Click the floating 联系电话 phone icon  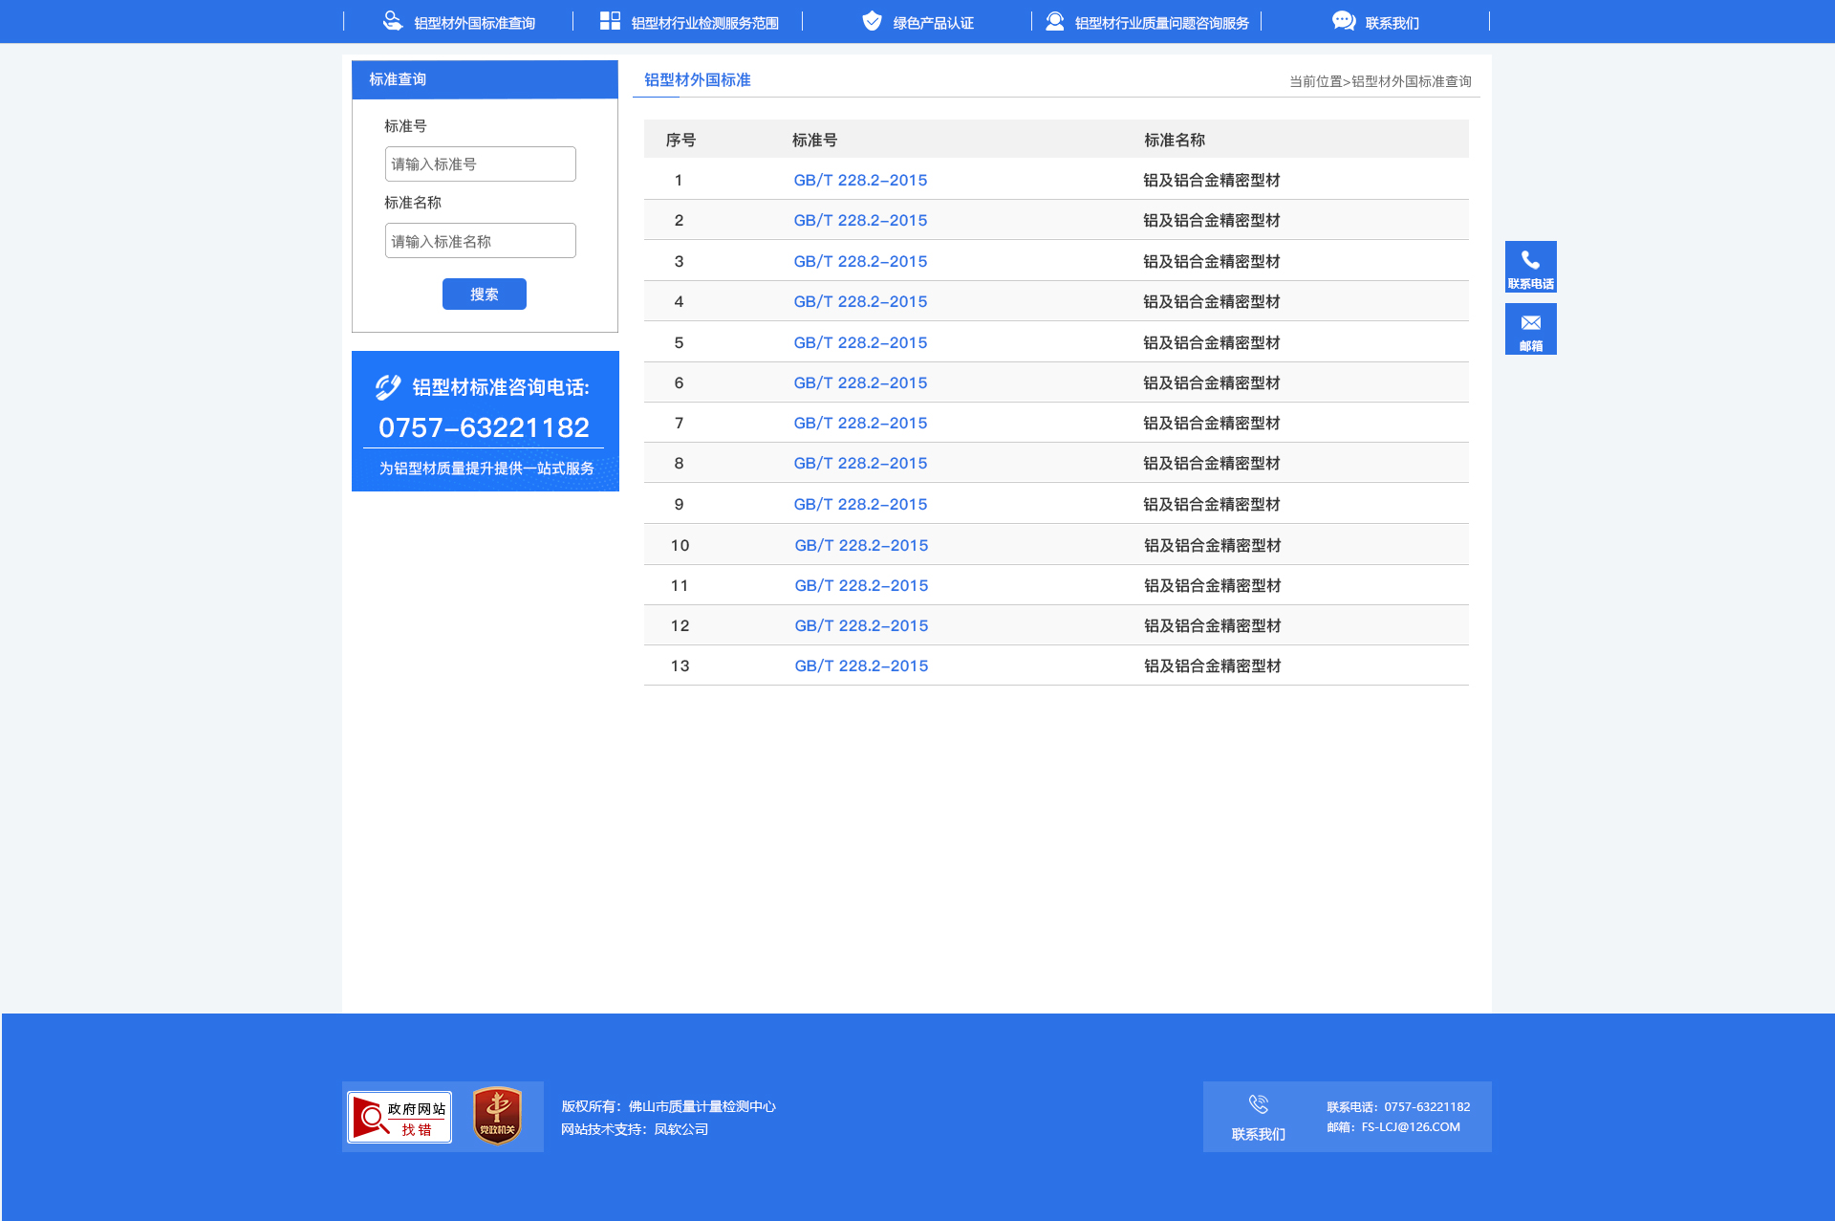click(x=1530, y=261)
